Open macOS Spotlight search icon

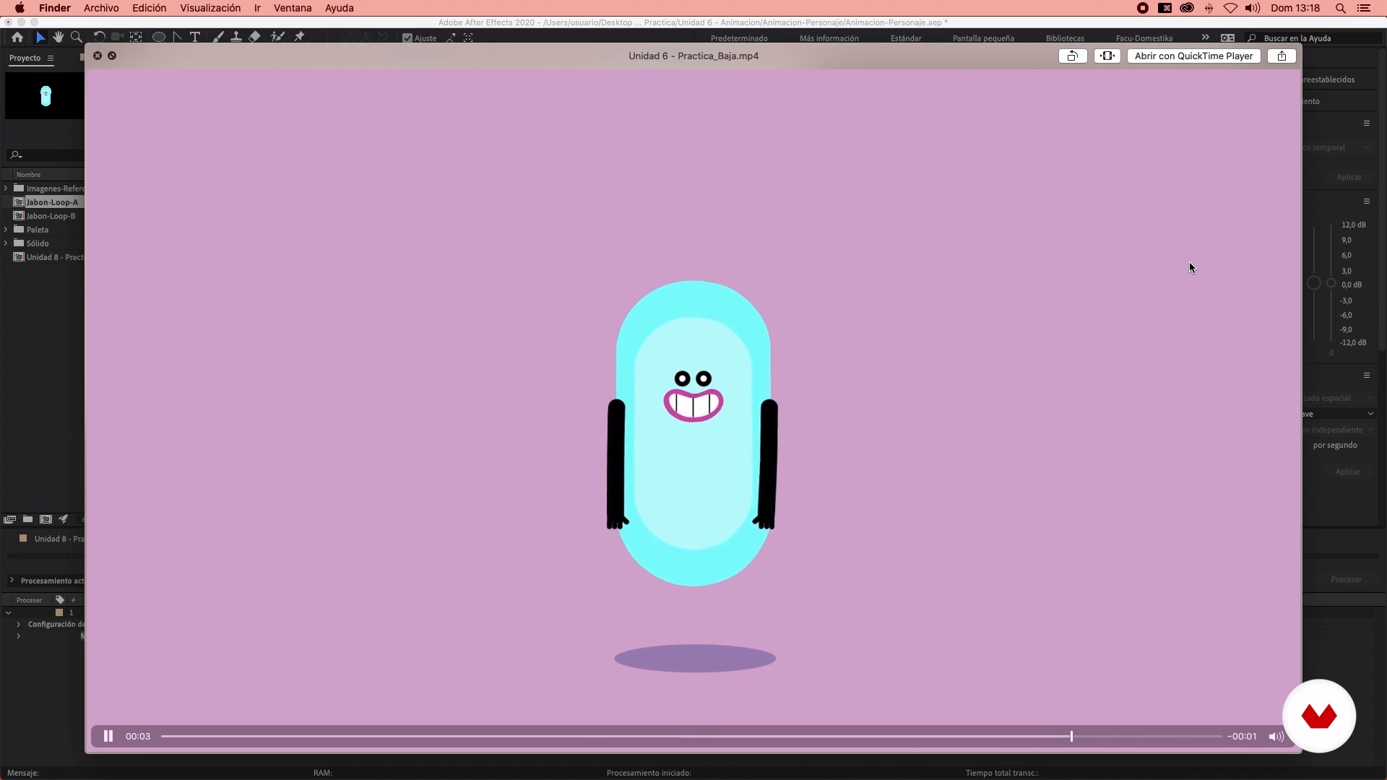[x=1340, y=8]
